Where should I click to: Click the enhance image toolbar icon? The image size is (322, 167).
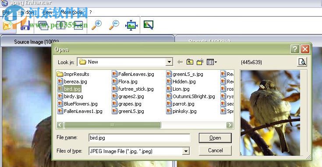(148, 25)
